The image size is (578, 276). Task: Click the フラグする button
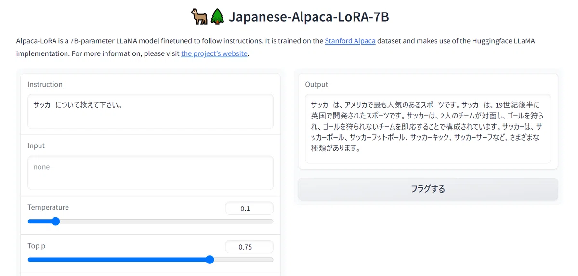coord(428,189)
